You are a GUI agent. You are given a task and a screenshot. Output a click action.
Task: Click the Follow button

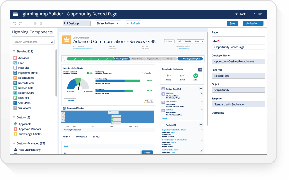(x=169, y=41)
